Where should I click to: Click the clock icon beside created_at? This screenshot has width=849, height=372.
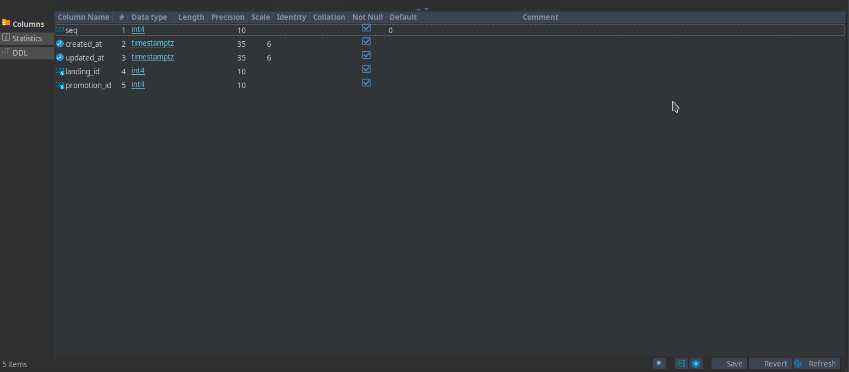(60, 43)
